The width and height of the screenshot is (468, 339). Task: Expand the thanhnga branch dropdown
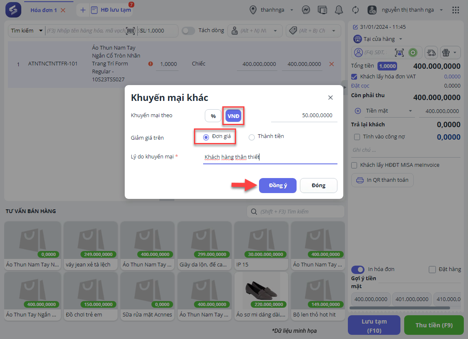click(292, 10)
